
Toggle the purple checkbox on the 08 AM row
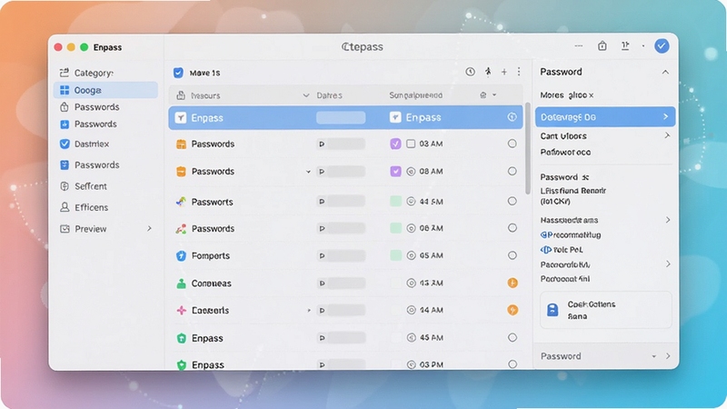click(395, 171)
